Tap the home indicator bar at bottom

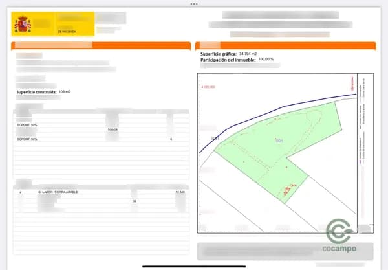click(x=193, y=265)
